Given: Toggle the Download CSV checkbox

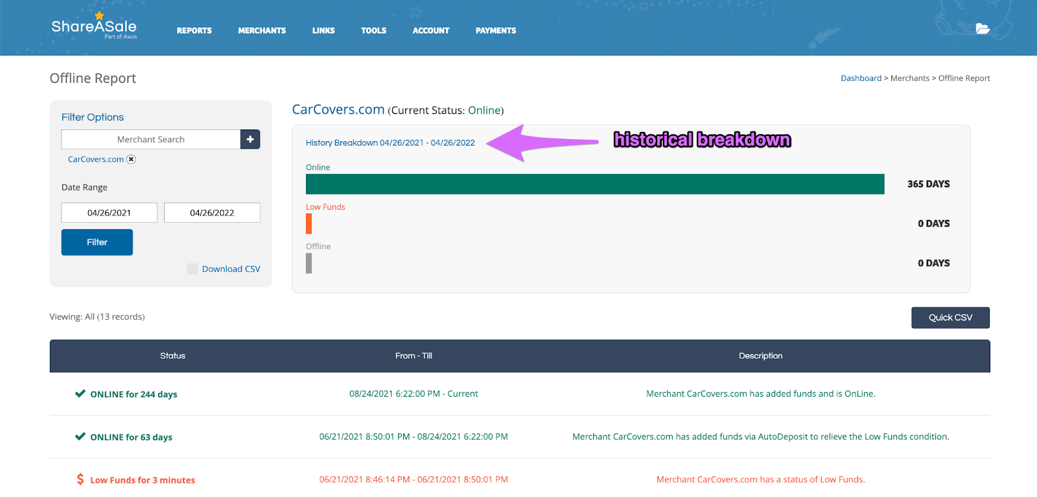Looking at the screenshot, I should click(x=192, y=269).
